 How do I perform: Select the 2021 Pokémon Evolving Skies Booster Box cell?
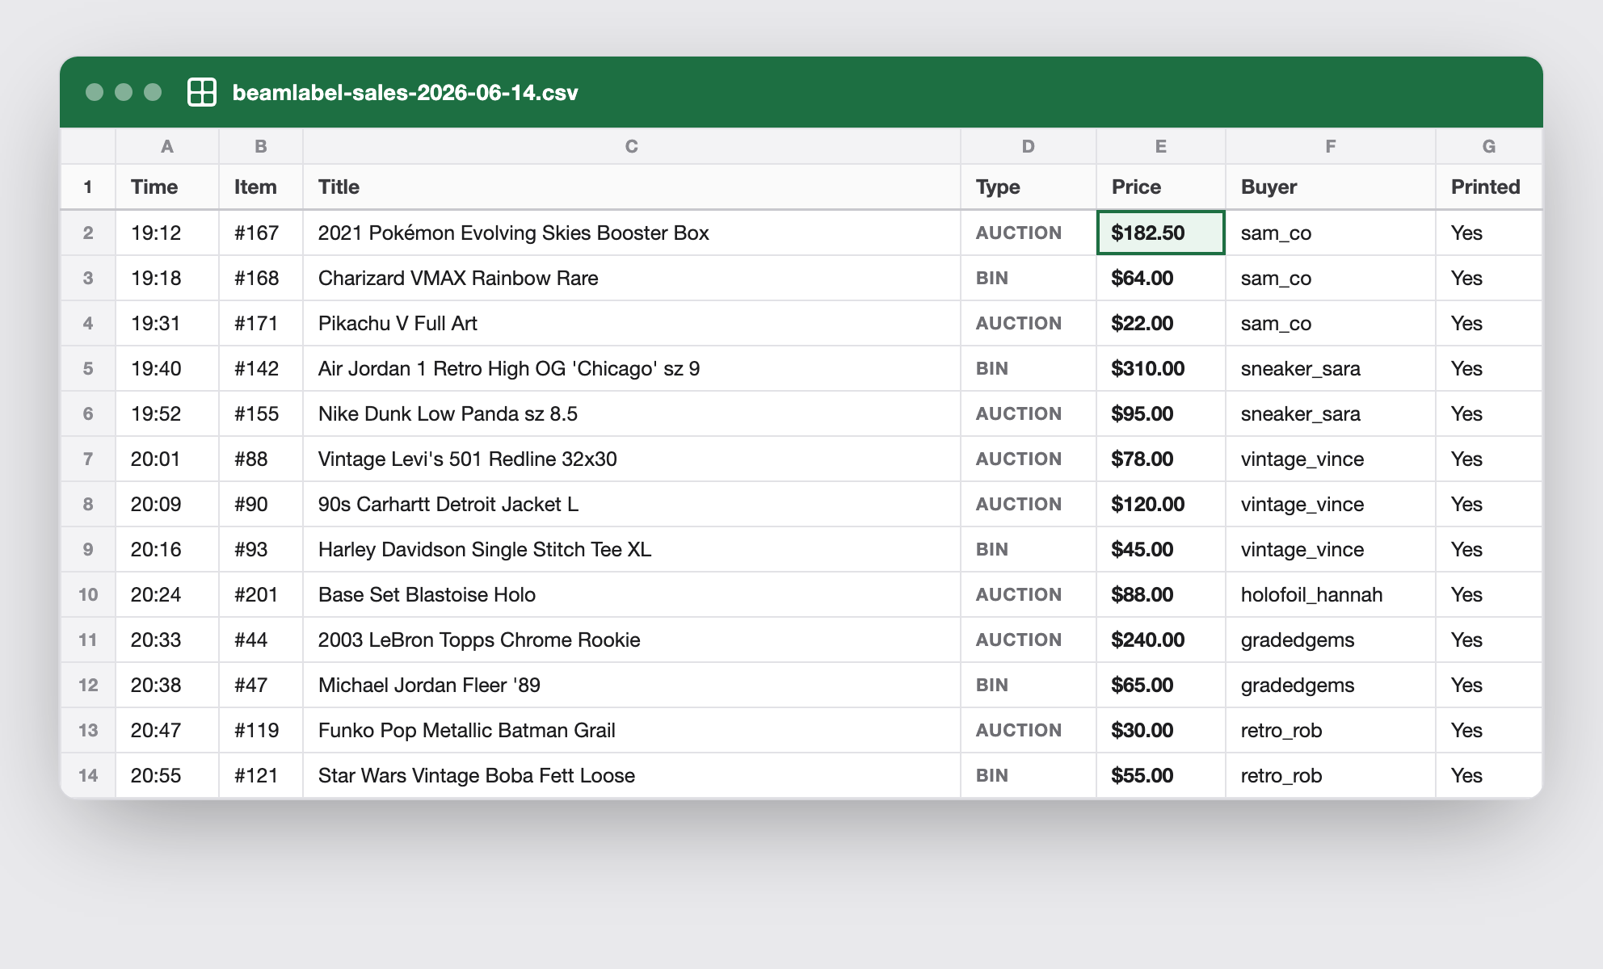(632, 233)
